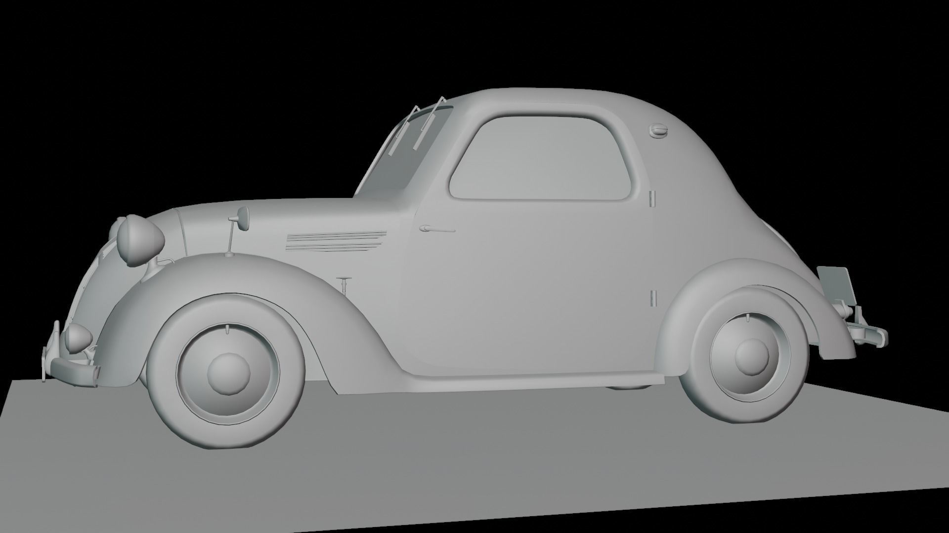
Task: Click the lower door hinge
Action: coord(652,298)
